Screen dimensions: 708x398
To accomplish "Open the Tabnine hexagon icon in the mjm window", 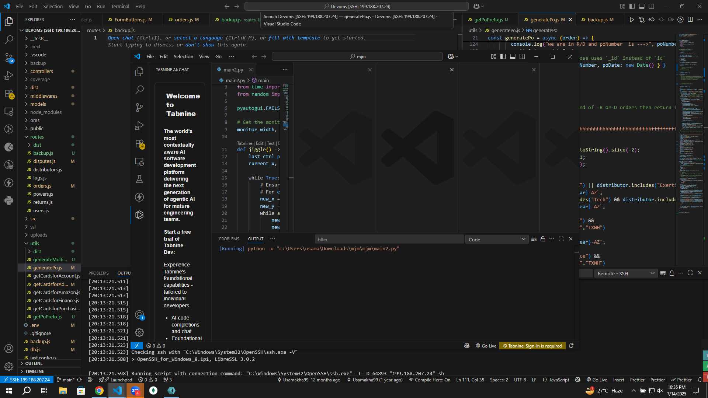I will (139, 215).
